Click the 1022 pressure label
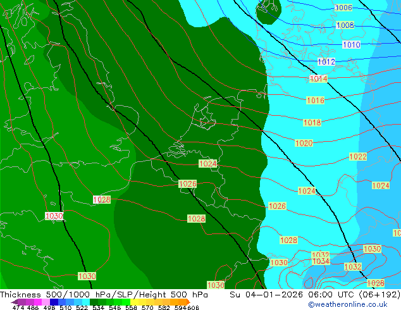This screenshot has width=401, height=310. point(358,156)
